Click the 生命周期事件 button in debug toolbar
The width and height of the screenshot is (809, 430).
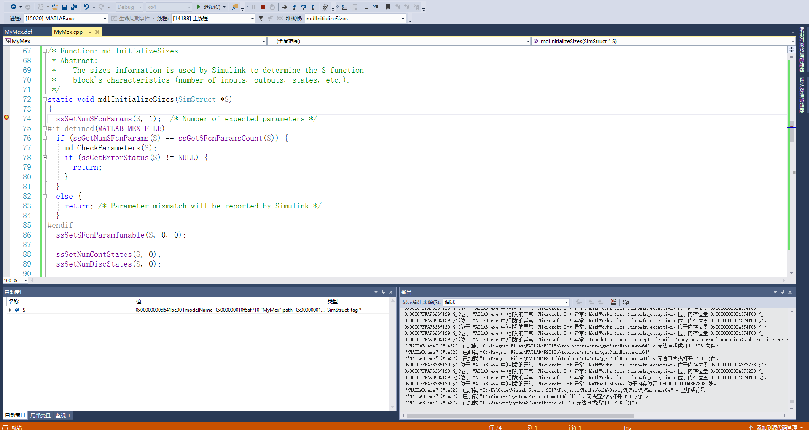pos(132,18)
